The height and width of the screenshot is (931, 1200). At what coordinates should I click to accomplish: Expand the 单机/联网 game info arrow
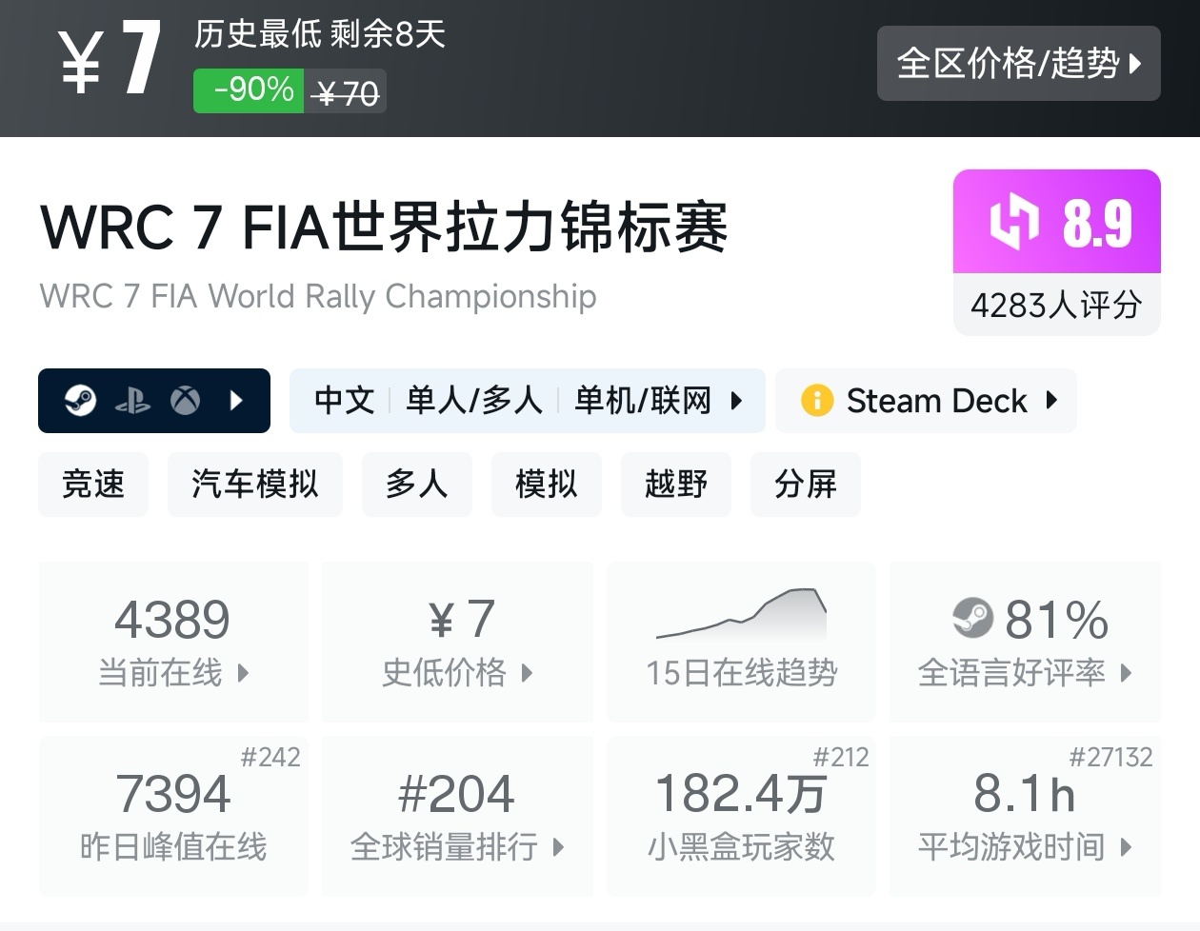click(x=736, y=401)
